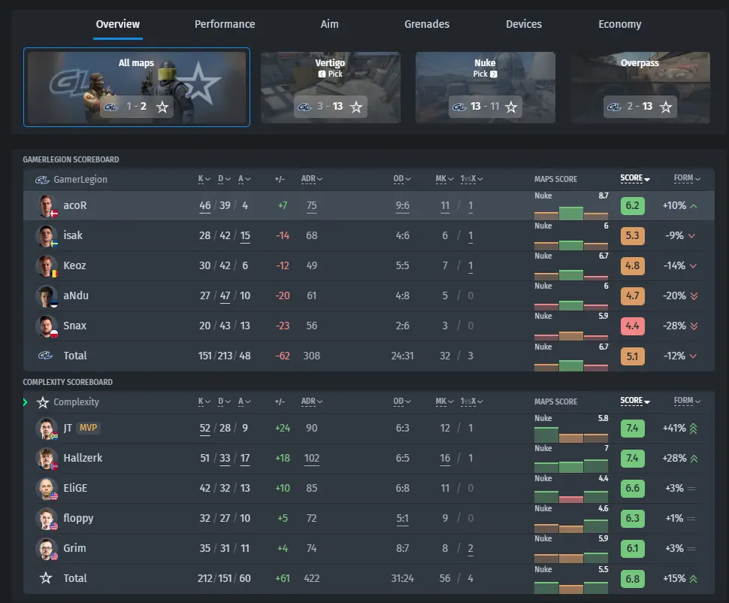This screenshot has width=729, height=603.
Task: Sort GamerLegion scoreboard by FORM
Action: point(687,178)
